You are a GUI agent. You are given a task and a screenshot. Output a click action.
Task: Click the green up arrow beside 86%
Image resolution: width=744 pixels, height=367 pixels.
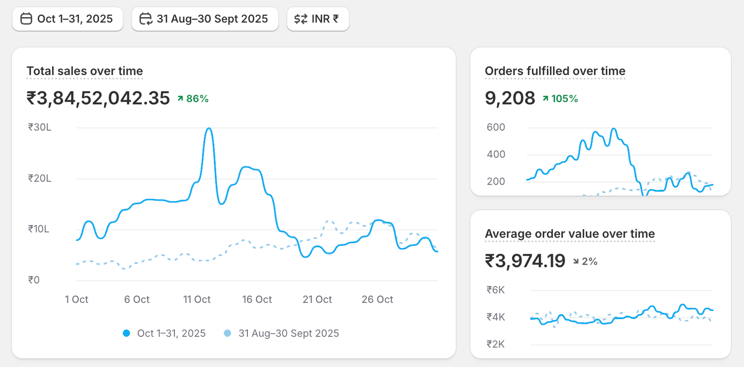point(180,99)
